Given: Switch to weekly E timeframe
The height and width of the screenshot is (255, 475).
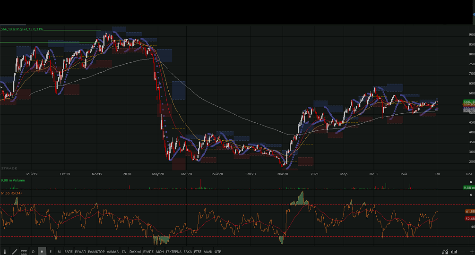Looking at the screenshot, I should pos(51,252).
